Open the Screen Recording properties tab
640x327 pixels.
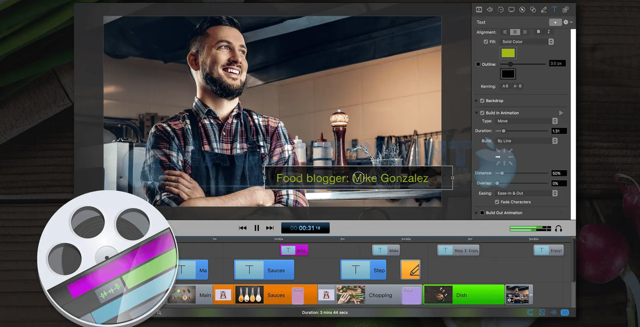tap(511, 10)
